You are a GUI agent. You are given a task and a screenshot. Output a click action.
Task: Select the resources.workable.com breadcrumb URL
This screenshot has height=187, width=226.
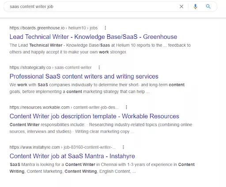(64, 107)
